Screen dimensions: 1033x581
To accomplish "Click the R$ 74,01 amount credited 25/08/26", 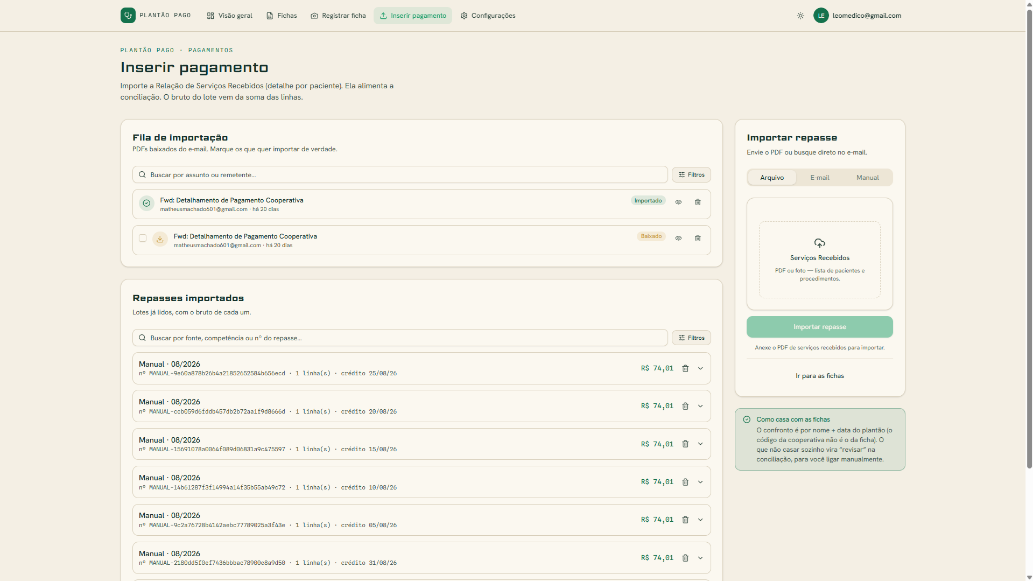I will 657,368.
